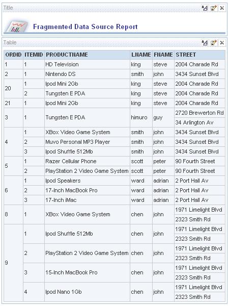Select the ORDID column header
This screenshot has width=229, height=306.
point(13,55)
